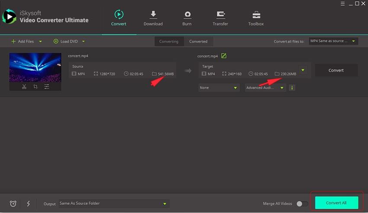
Task: Open the 'Convert all files to' format dropdown
Action: [333, 41]
